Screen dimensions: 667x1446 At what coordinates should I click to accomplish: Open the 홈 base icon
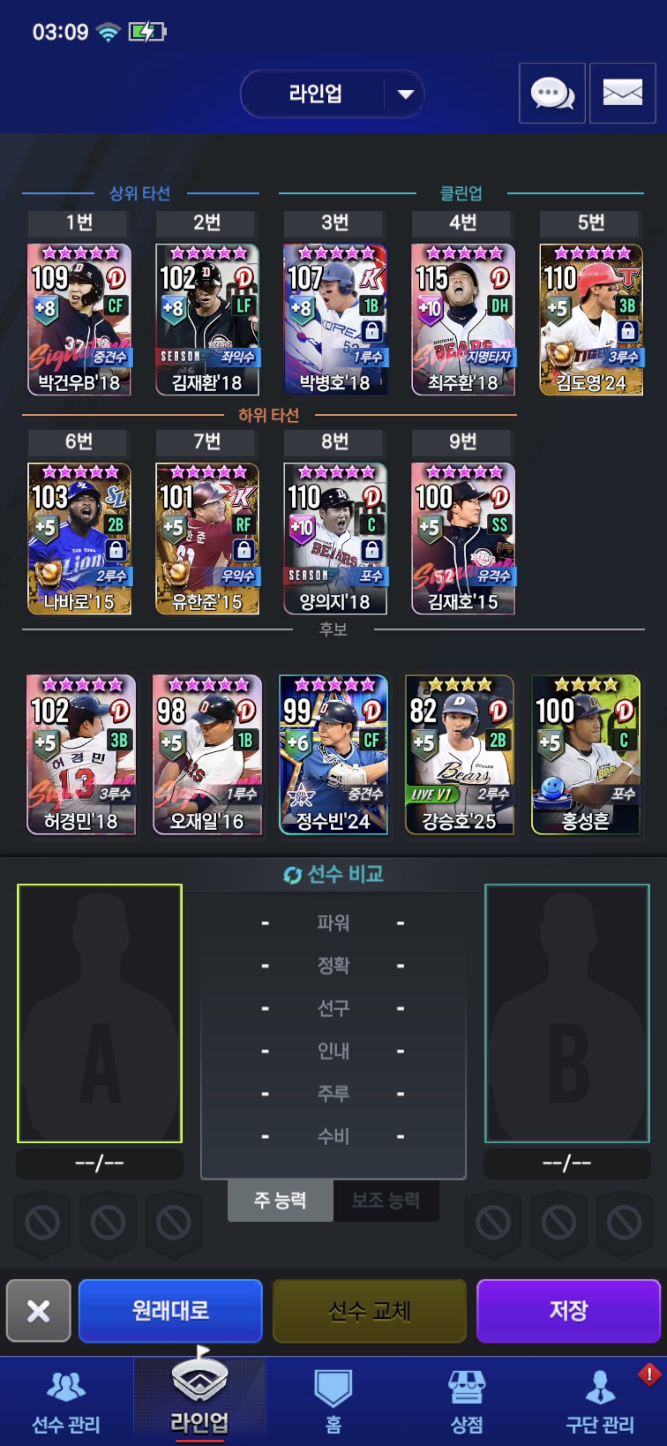pyautogui.click(x=333, y=1401)
